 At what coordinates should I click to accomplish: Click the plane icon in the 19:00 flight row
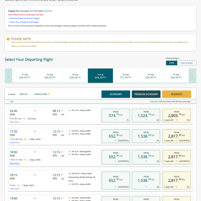[x=35, y=198]
